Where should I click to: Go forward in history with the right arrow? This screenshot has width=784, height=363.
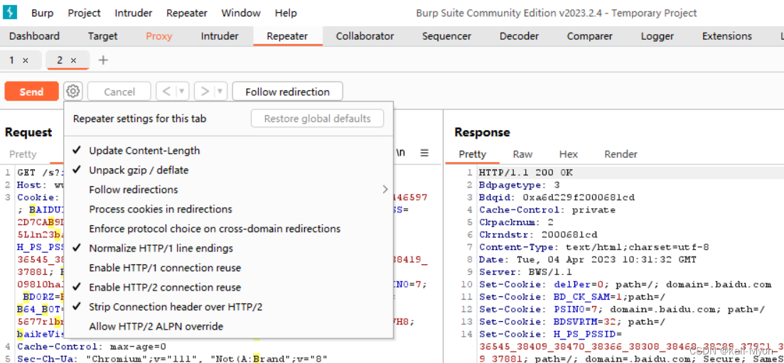[205, 92]
